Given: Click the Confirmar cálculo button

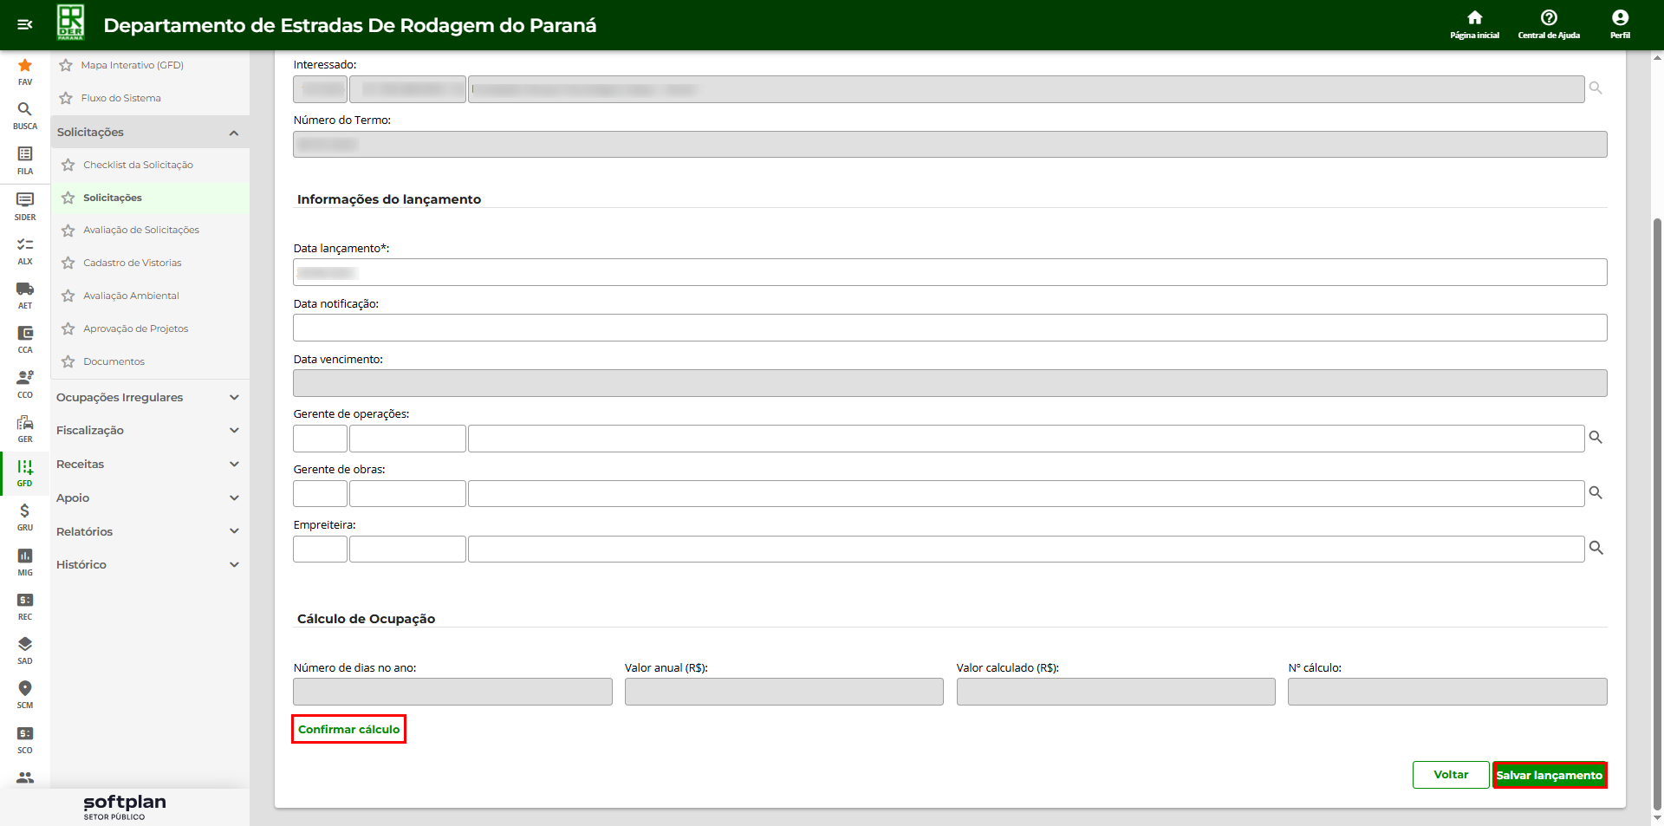Looking at the screenshot, I should click(x=348, y=729).
